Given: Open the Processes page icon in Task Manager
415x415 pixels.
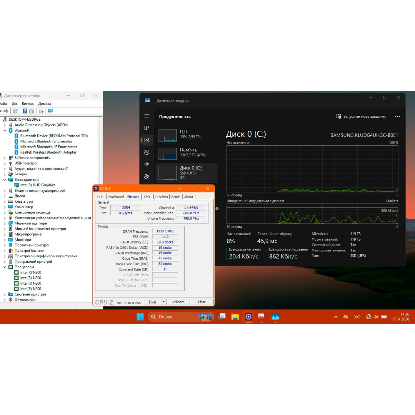Looking at the screenshot, I should pyautogui.click(x=147, y=128).
